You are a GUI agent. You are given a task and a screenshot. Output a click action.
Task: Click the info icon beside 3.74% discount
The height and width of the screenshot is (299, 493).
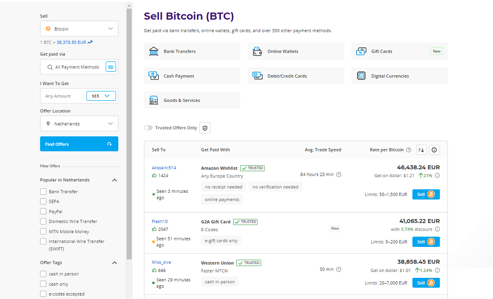pos(437,229)
